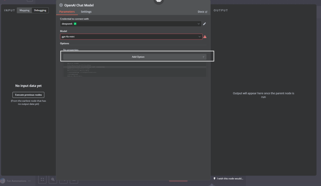Screen dimensions: 321x186
Task: Click the red warning triangle beside Model
Action: pos(205,37)
